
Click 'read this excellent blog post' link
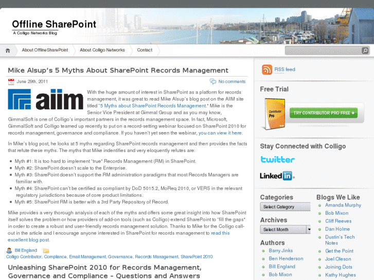click(x=118, y=236)
